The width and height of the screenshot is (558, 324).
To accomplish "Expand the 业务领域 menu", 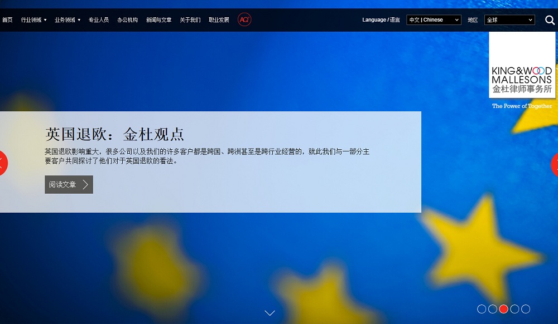I will 68,20.
